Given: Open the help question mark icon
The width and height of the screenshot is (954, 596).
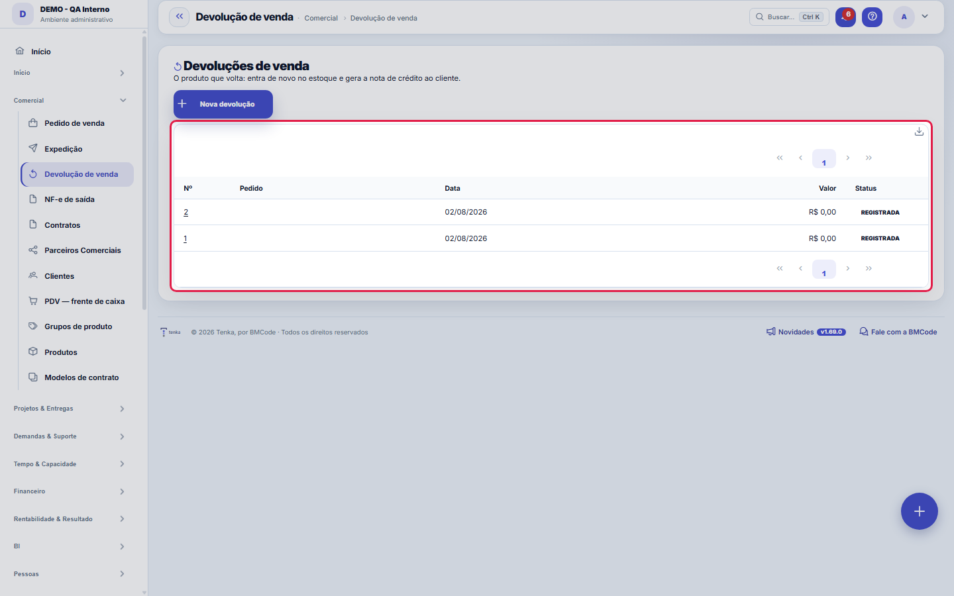Looking at the screenshot, I should [873, 17].
